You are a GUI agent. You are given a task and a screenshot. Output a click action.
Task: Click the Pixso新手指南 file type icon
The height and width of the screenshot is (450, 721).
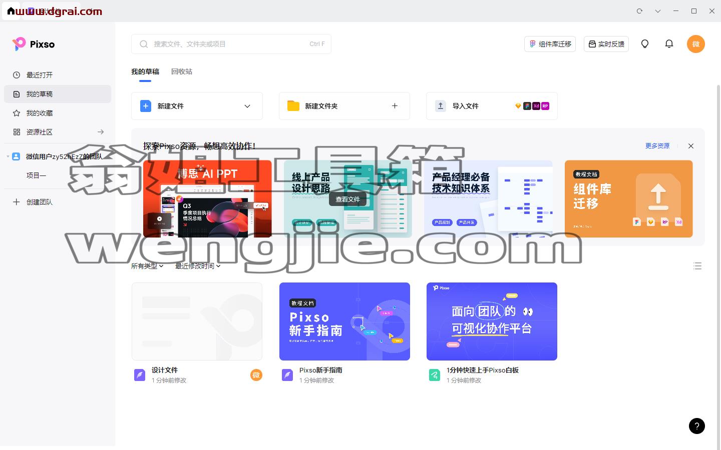point(287,375)
